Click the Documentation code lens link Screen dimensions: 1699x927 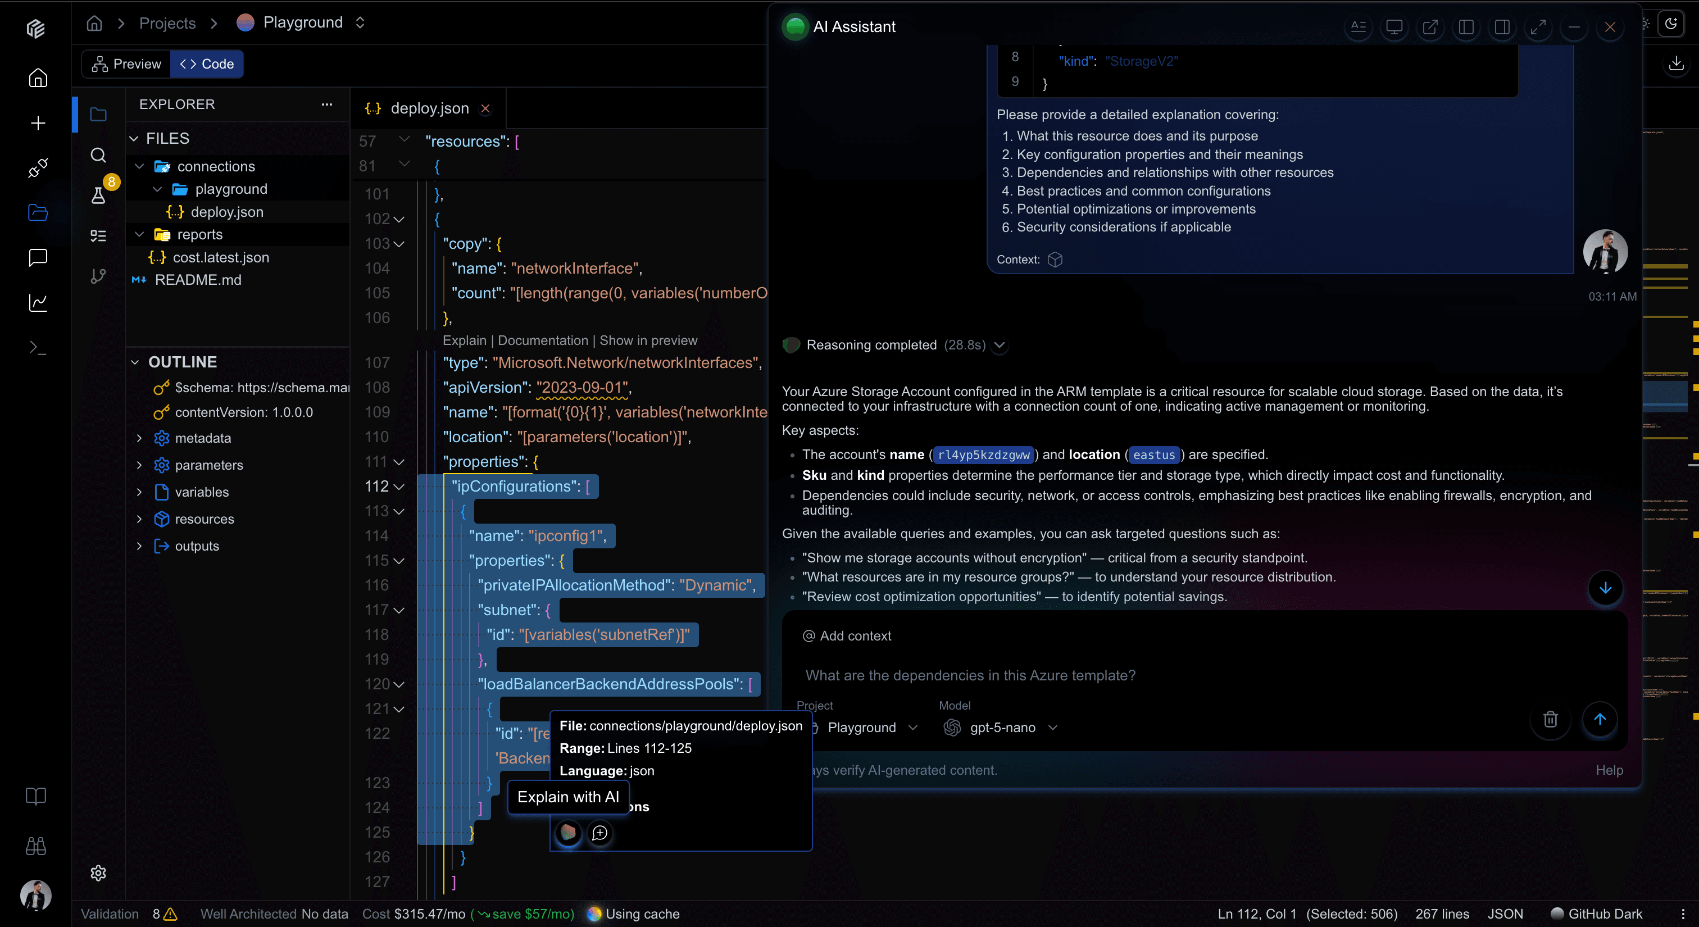543,340
